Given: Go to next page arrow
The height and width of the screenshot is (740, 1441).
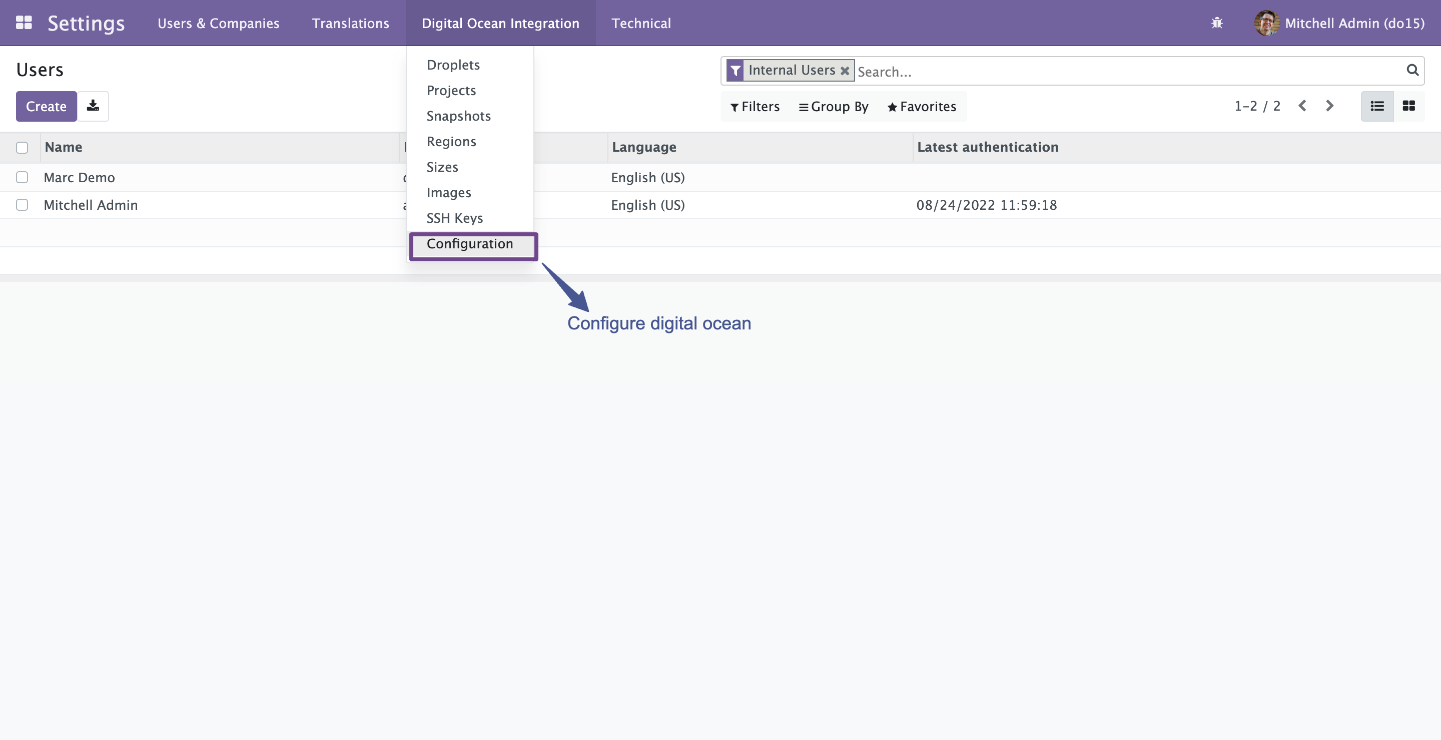Looking at the screenshot, I should coord(1330,106).
